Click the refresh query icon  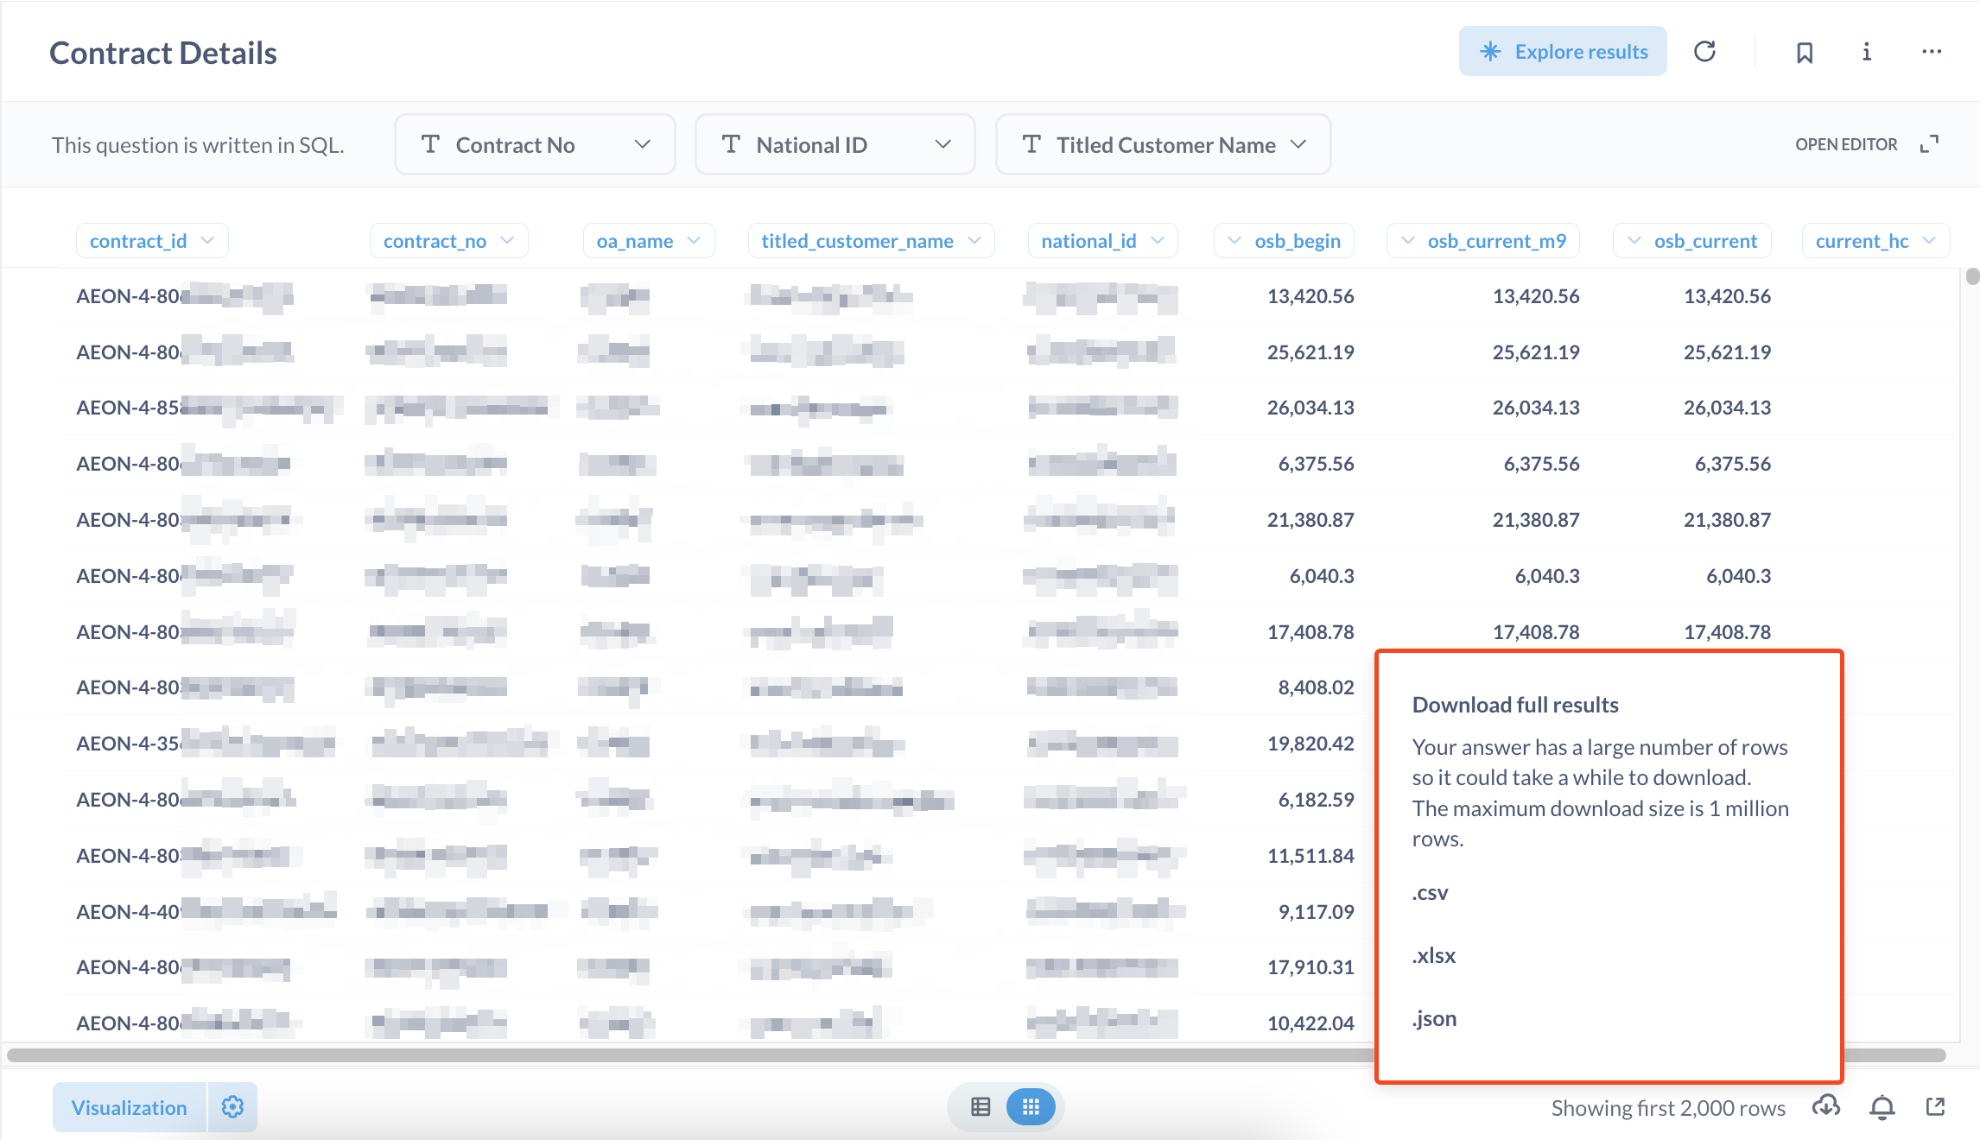pyautogui.click(x=1704, y=52)
